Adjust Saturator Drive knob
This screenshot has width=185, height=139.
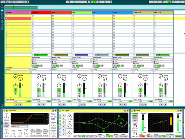coord(6,117)
